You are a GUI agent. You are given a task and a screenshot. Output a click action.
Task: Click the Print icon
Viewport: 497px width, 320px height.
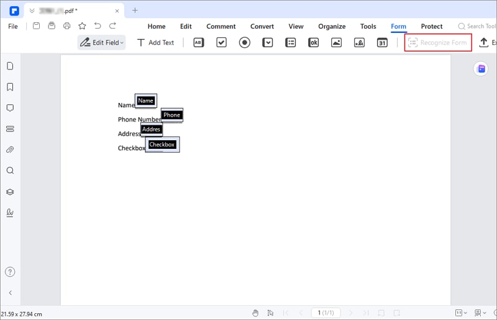(x=66, y=25)
